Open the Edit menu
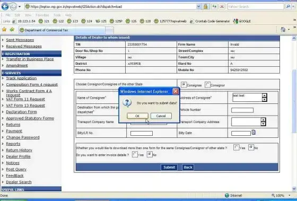The image size is (297, 201). (x=17, y=15)
